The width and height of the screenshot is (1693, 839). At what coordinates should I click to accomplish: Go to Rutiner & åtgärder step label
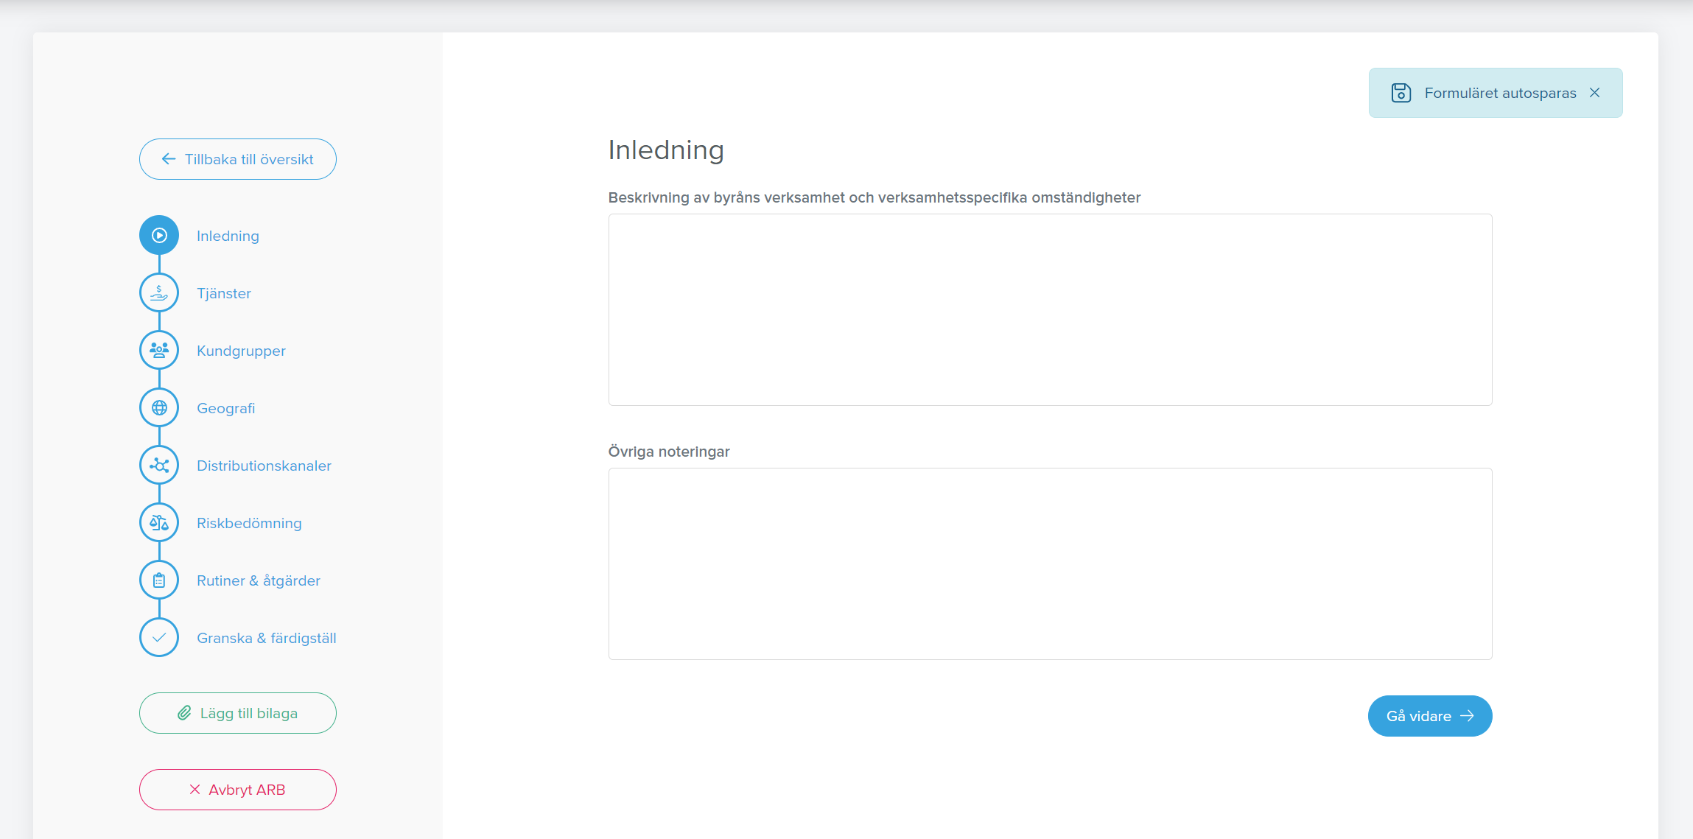click(259, 580)
